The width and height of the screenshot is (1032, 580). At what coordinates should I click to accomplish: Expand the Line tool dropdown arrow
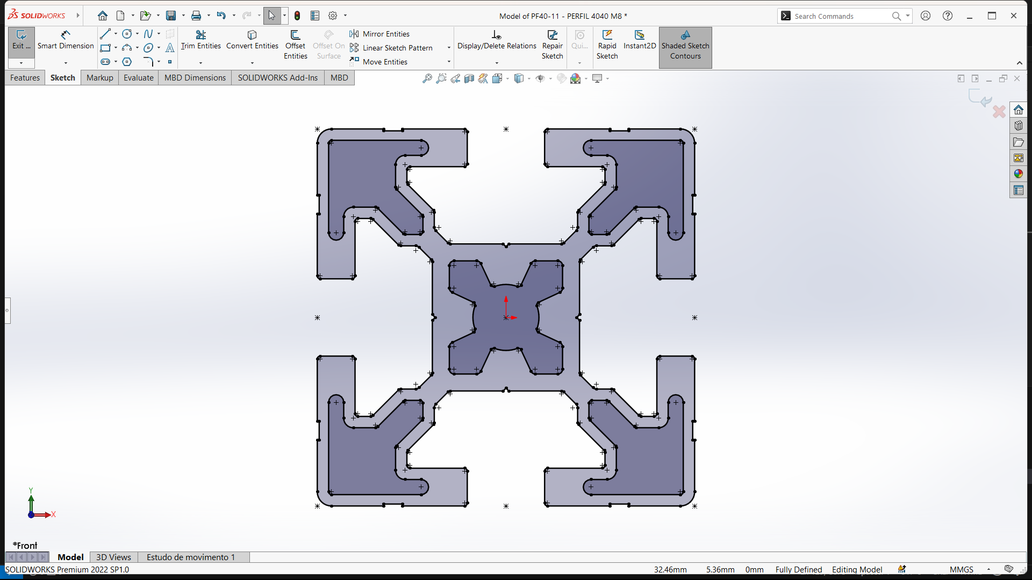116,34
